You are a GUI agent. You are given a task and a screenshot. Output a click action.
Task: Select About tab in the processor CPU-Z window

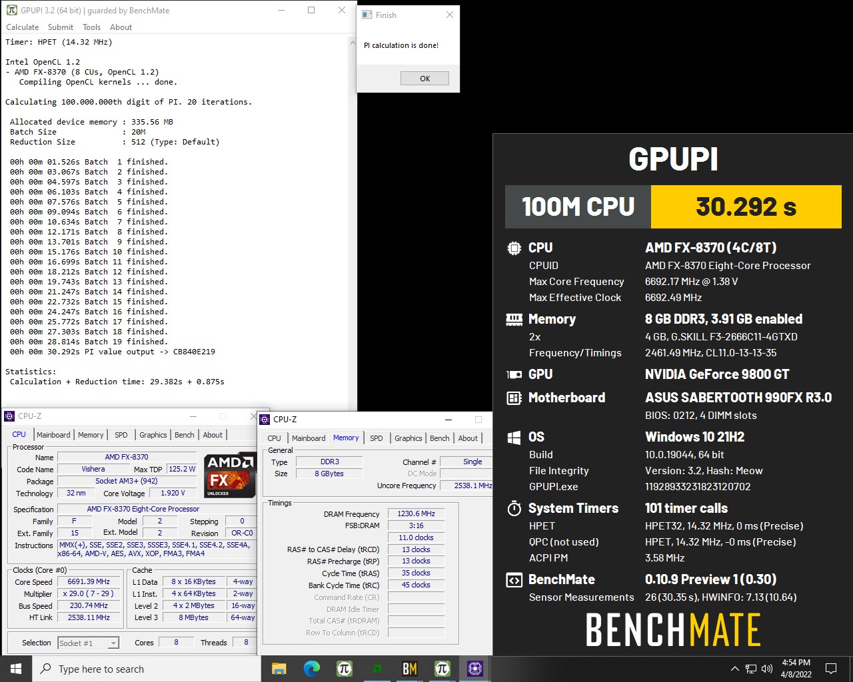point(213,435)
